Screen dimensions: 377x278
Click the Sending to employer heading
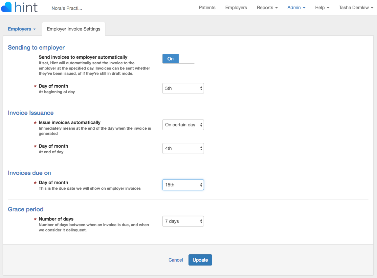pyautogui.click(x=36, y=48)
